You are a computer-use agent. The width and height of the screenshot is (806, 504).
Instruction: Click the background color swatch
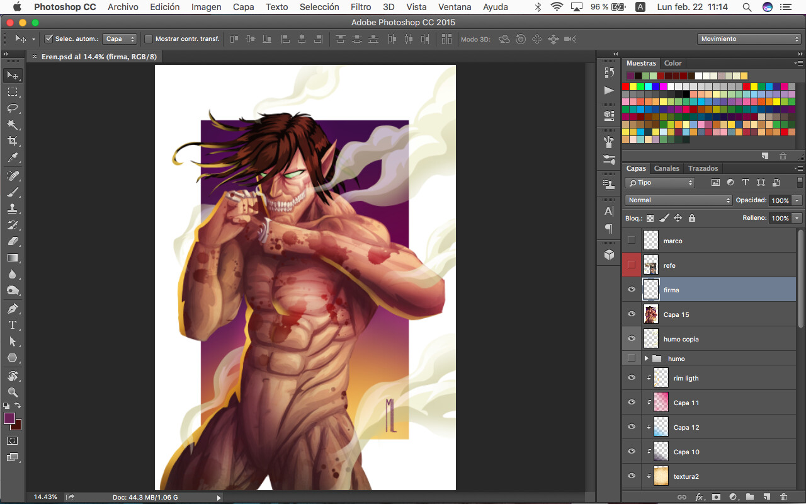coord(18,427)
